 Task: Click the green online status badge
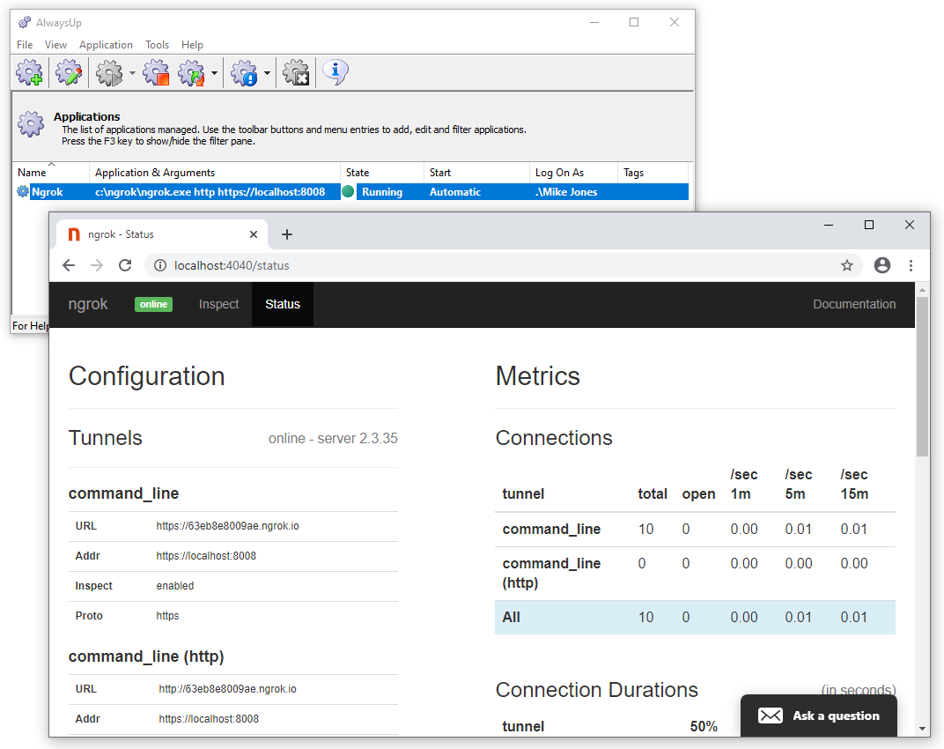(x=153, y=304)
